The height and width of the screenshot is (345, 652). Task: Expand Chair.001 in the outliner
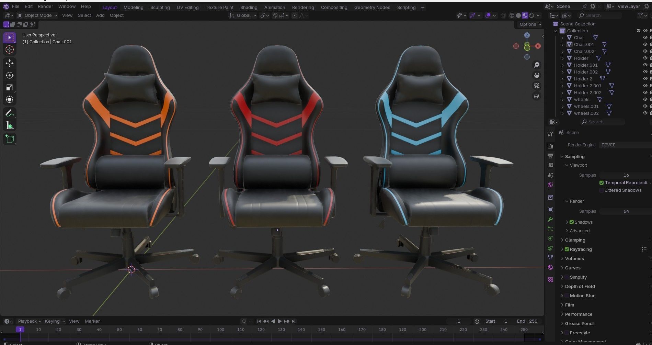(562, 44)
